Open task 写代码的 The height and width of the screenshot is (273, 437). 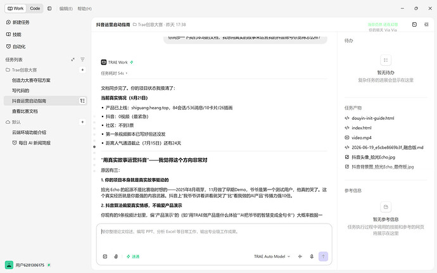click(21, 91)
